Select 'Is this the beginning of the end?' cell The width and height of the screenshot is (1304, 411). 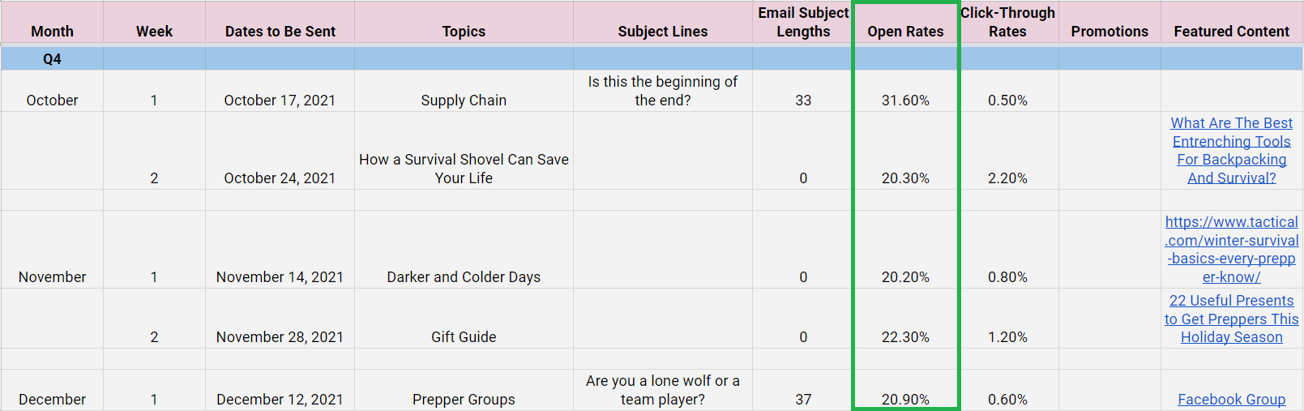click(x=663, y=91)
